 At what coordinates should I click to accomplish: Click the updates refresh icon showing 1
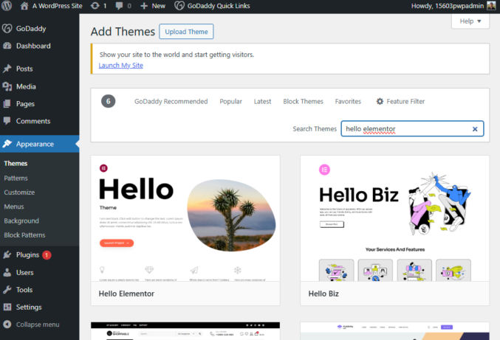point(95,6)
